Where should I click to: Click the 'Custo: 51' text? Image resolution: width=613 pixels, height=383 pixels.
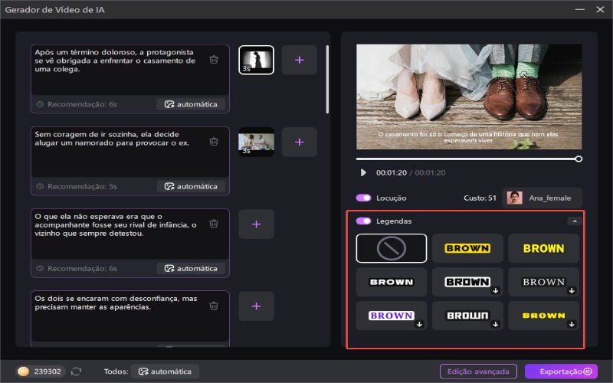[x=480, y=198]
